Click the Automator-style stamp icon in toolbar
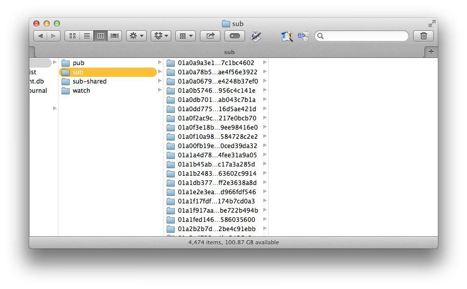The height and width of the screenshot is (289, 467). tap(256, 36)
